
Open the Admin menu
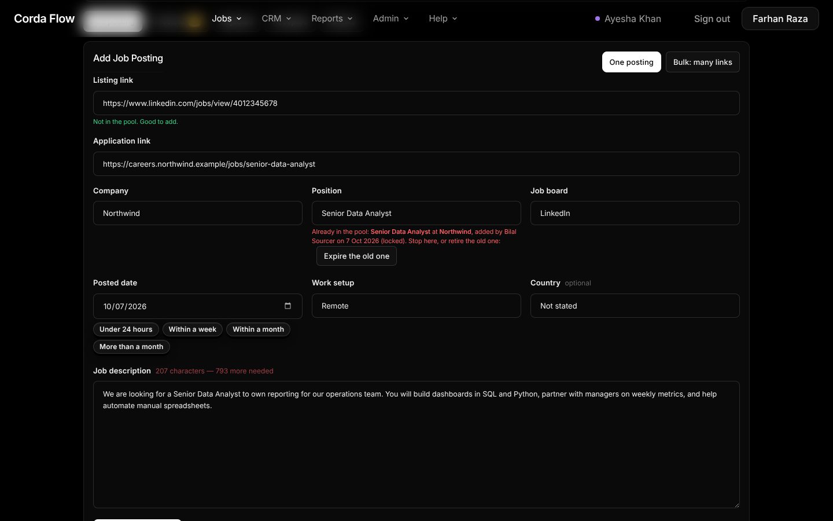[x=391, y=19]
